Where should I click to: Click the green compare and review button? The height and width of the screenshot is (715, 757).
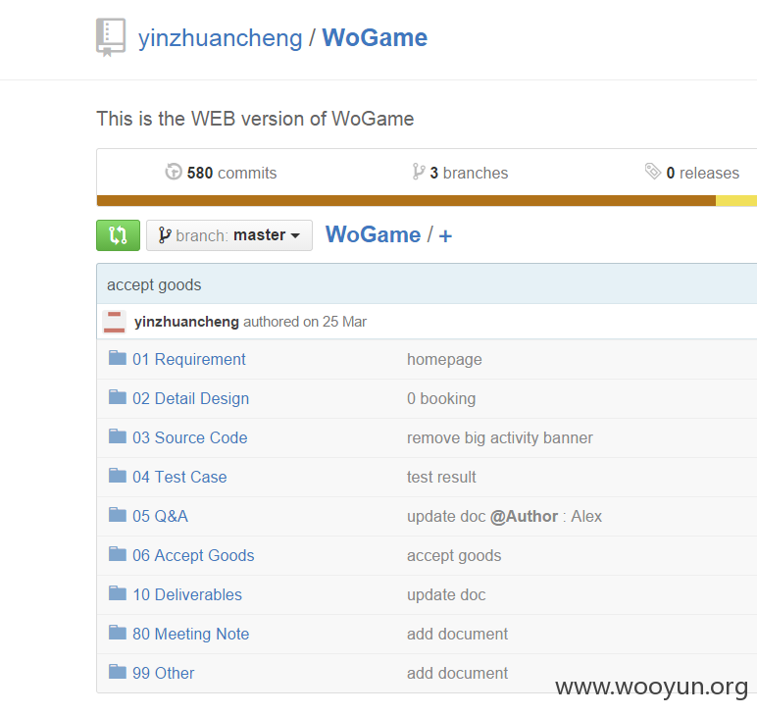coord(119,235)
